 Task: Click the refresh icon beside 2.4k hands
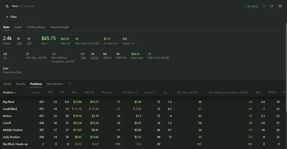click(x=264, y=6)
